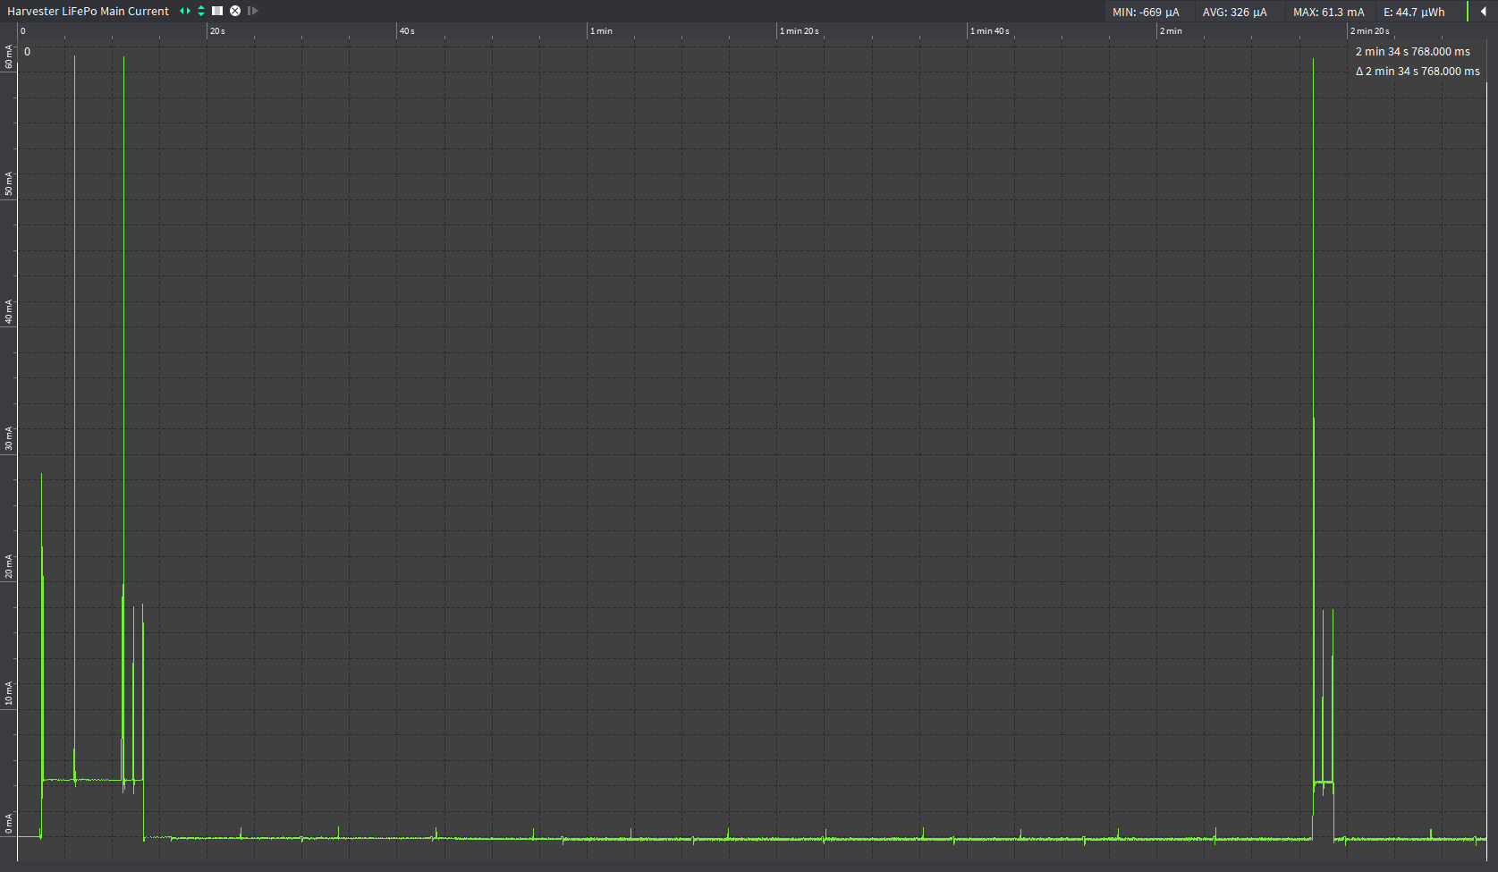Click the 50 mA label on current axis
The image size is (1498, 872).
(9, 185)
